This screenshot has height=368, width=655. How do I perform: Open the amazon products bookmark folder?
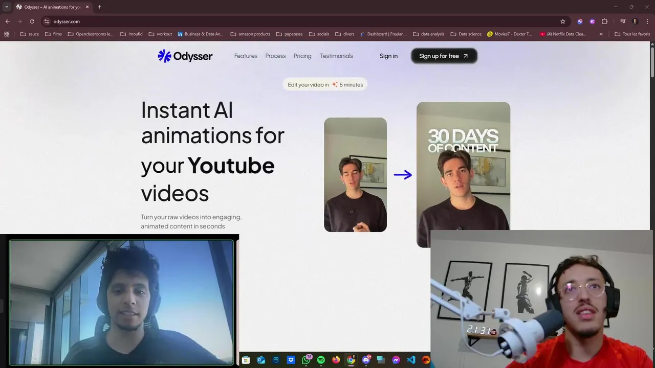[x=250, y=34]
